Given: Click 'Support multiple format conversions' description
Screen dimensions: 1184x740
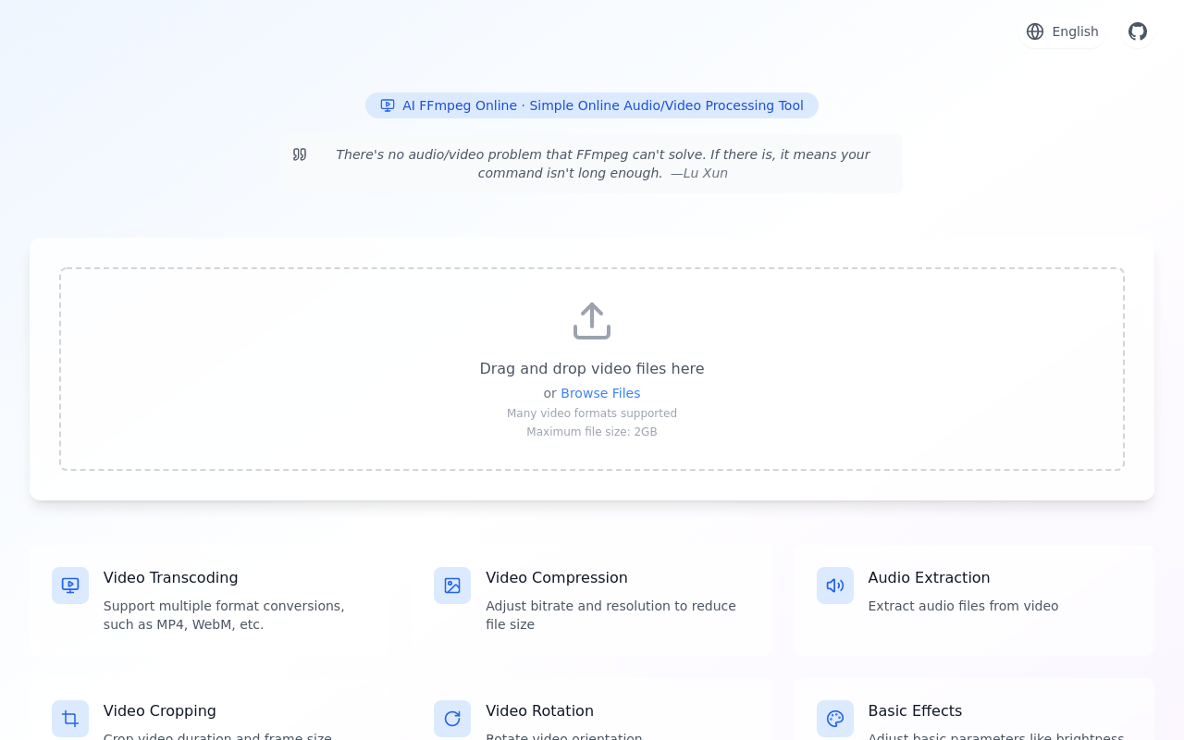Looking at the screenshot, I should tap(224, 615).
